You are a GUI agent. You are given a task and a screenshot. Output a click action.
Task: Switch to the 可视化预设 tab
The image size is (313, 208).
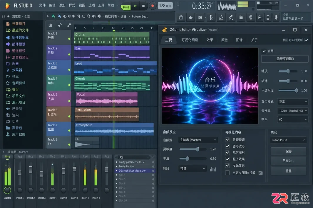coord(190,40)
